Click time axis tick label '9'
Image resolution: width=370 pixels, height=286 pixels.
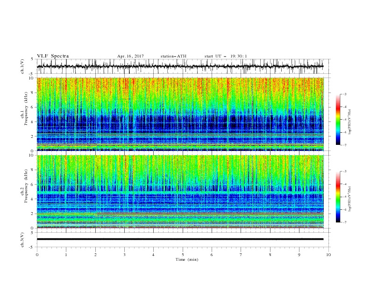coord(299,255)
